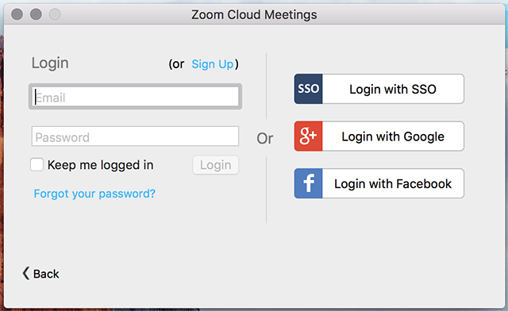This screenshot has width=508, height=311.
Task: Focus the Password input field
Action: pos(136,136)
